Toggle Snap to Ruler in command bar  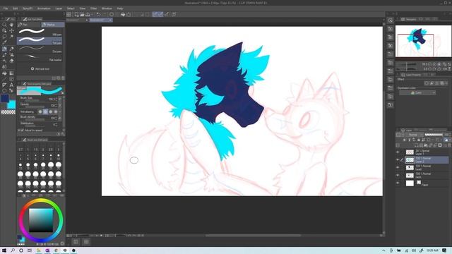pos(155,14)
